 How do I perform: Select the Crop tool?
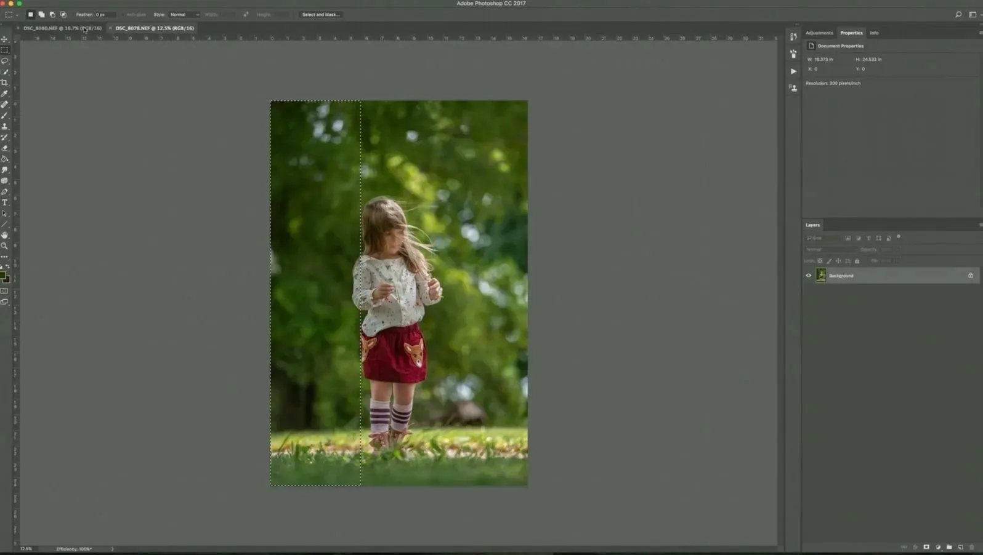[x=4, y=82]
